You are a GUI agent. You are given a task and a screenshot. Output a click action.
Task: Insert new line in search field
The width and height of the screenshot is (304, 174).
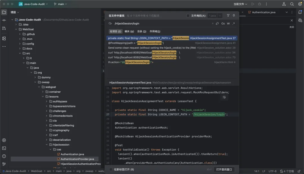click(x=217, y=24)
